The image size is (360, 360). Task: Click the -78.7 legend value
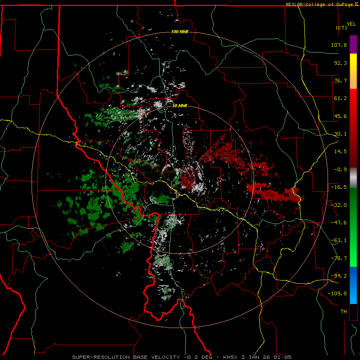(x=339, y=258)
